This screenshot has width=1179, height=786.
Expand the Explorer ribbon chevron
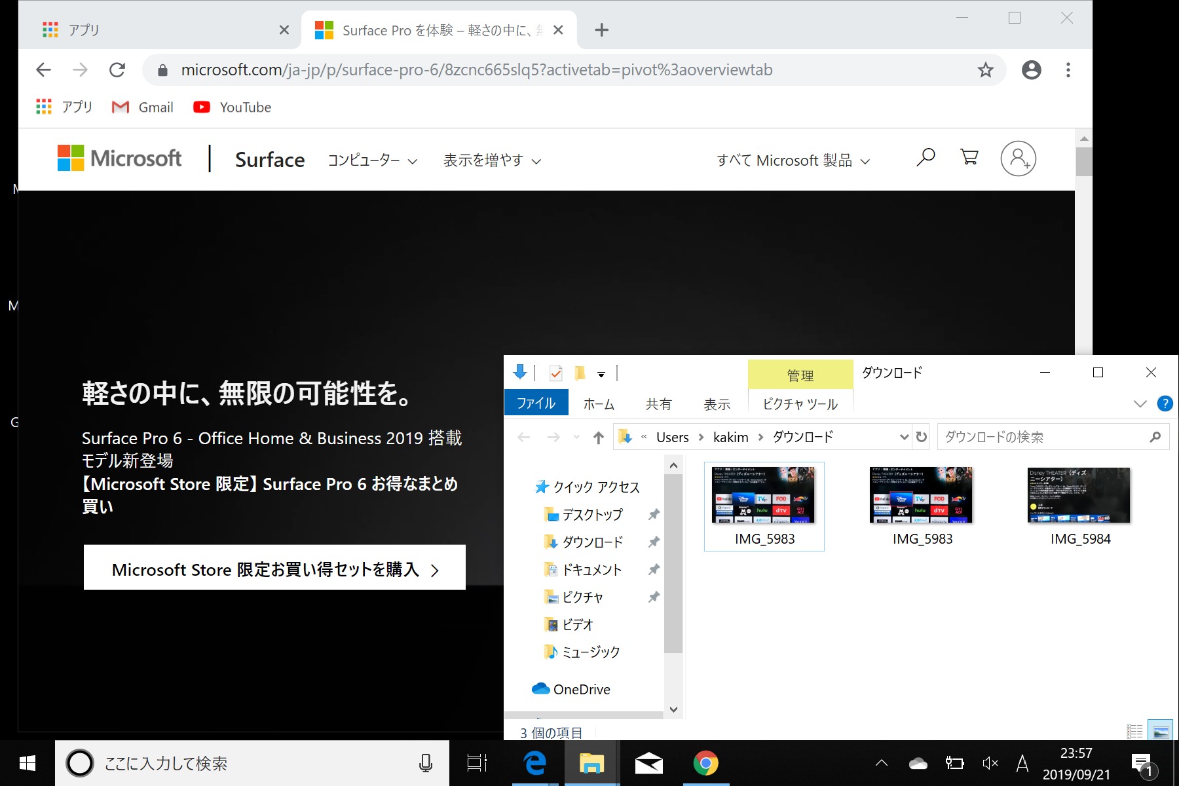1140,403
